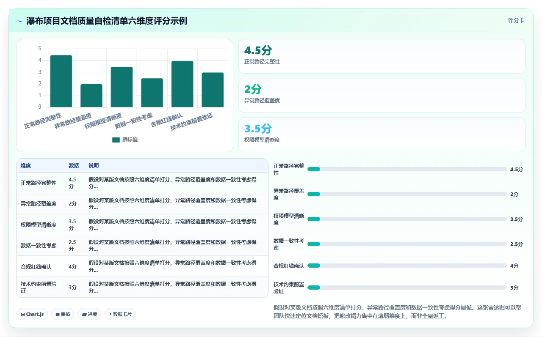The width and height of the screenshot is (542, 337).
Task: Click the 表格 tag
Action: click(63, 314)
